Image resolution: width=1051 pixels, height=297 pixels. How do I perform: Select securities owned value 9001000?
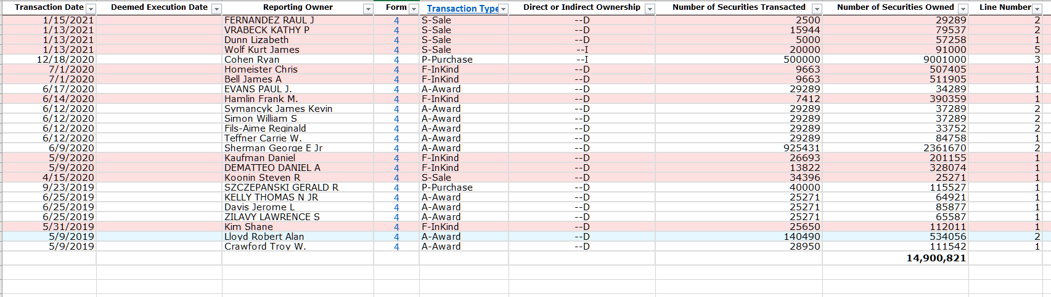[895, 60]
